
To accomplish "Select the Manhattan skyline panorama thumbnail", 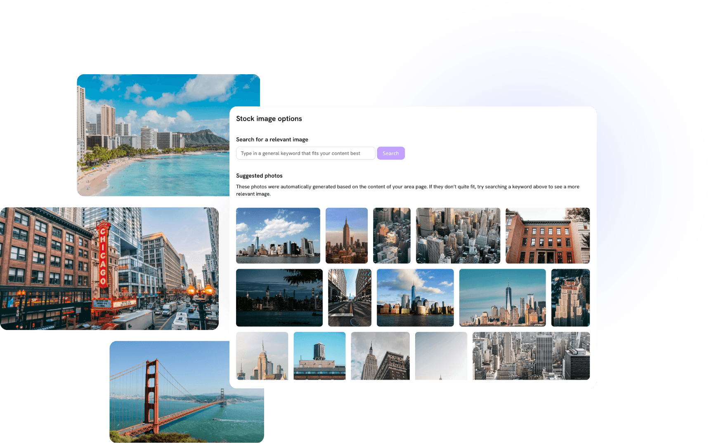I will pos(278,235).
